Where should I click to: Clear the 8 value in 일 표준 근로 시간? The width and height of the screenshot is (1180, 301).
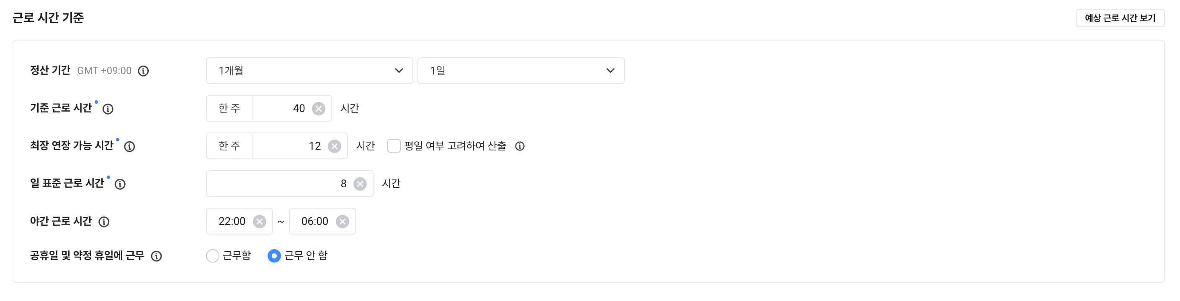[361, 184]
